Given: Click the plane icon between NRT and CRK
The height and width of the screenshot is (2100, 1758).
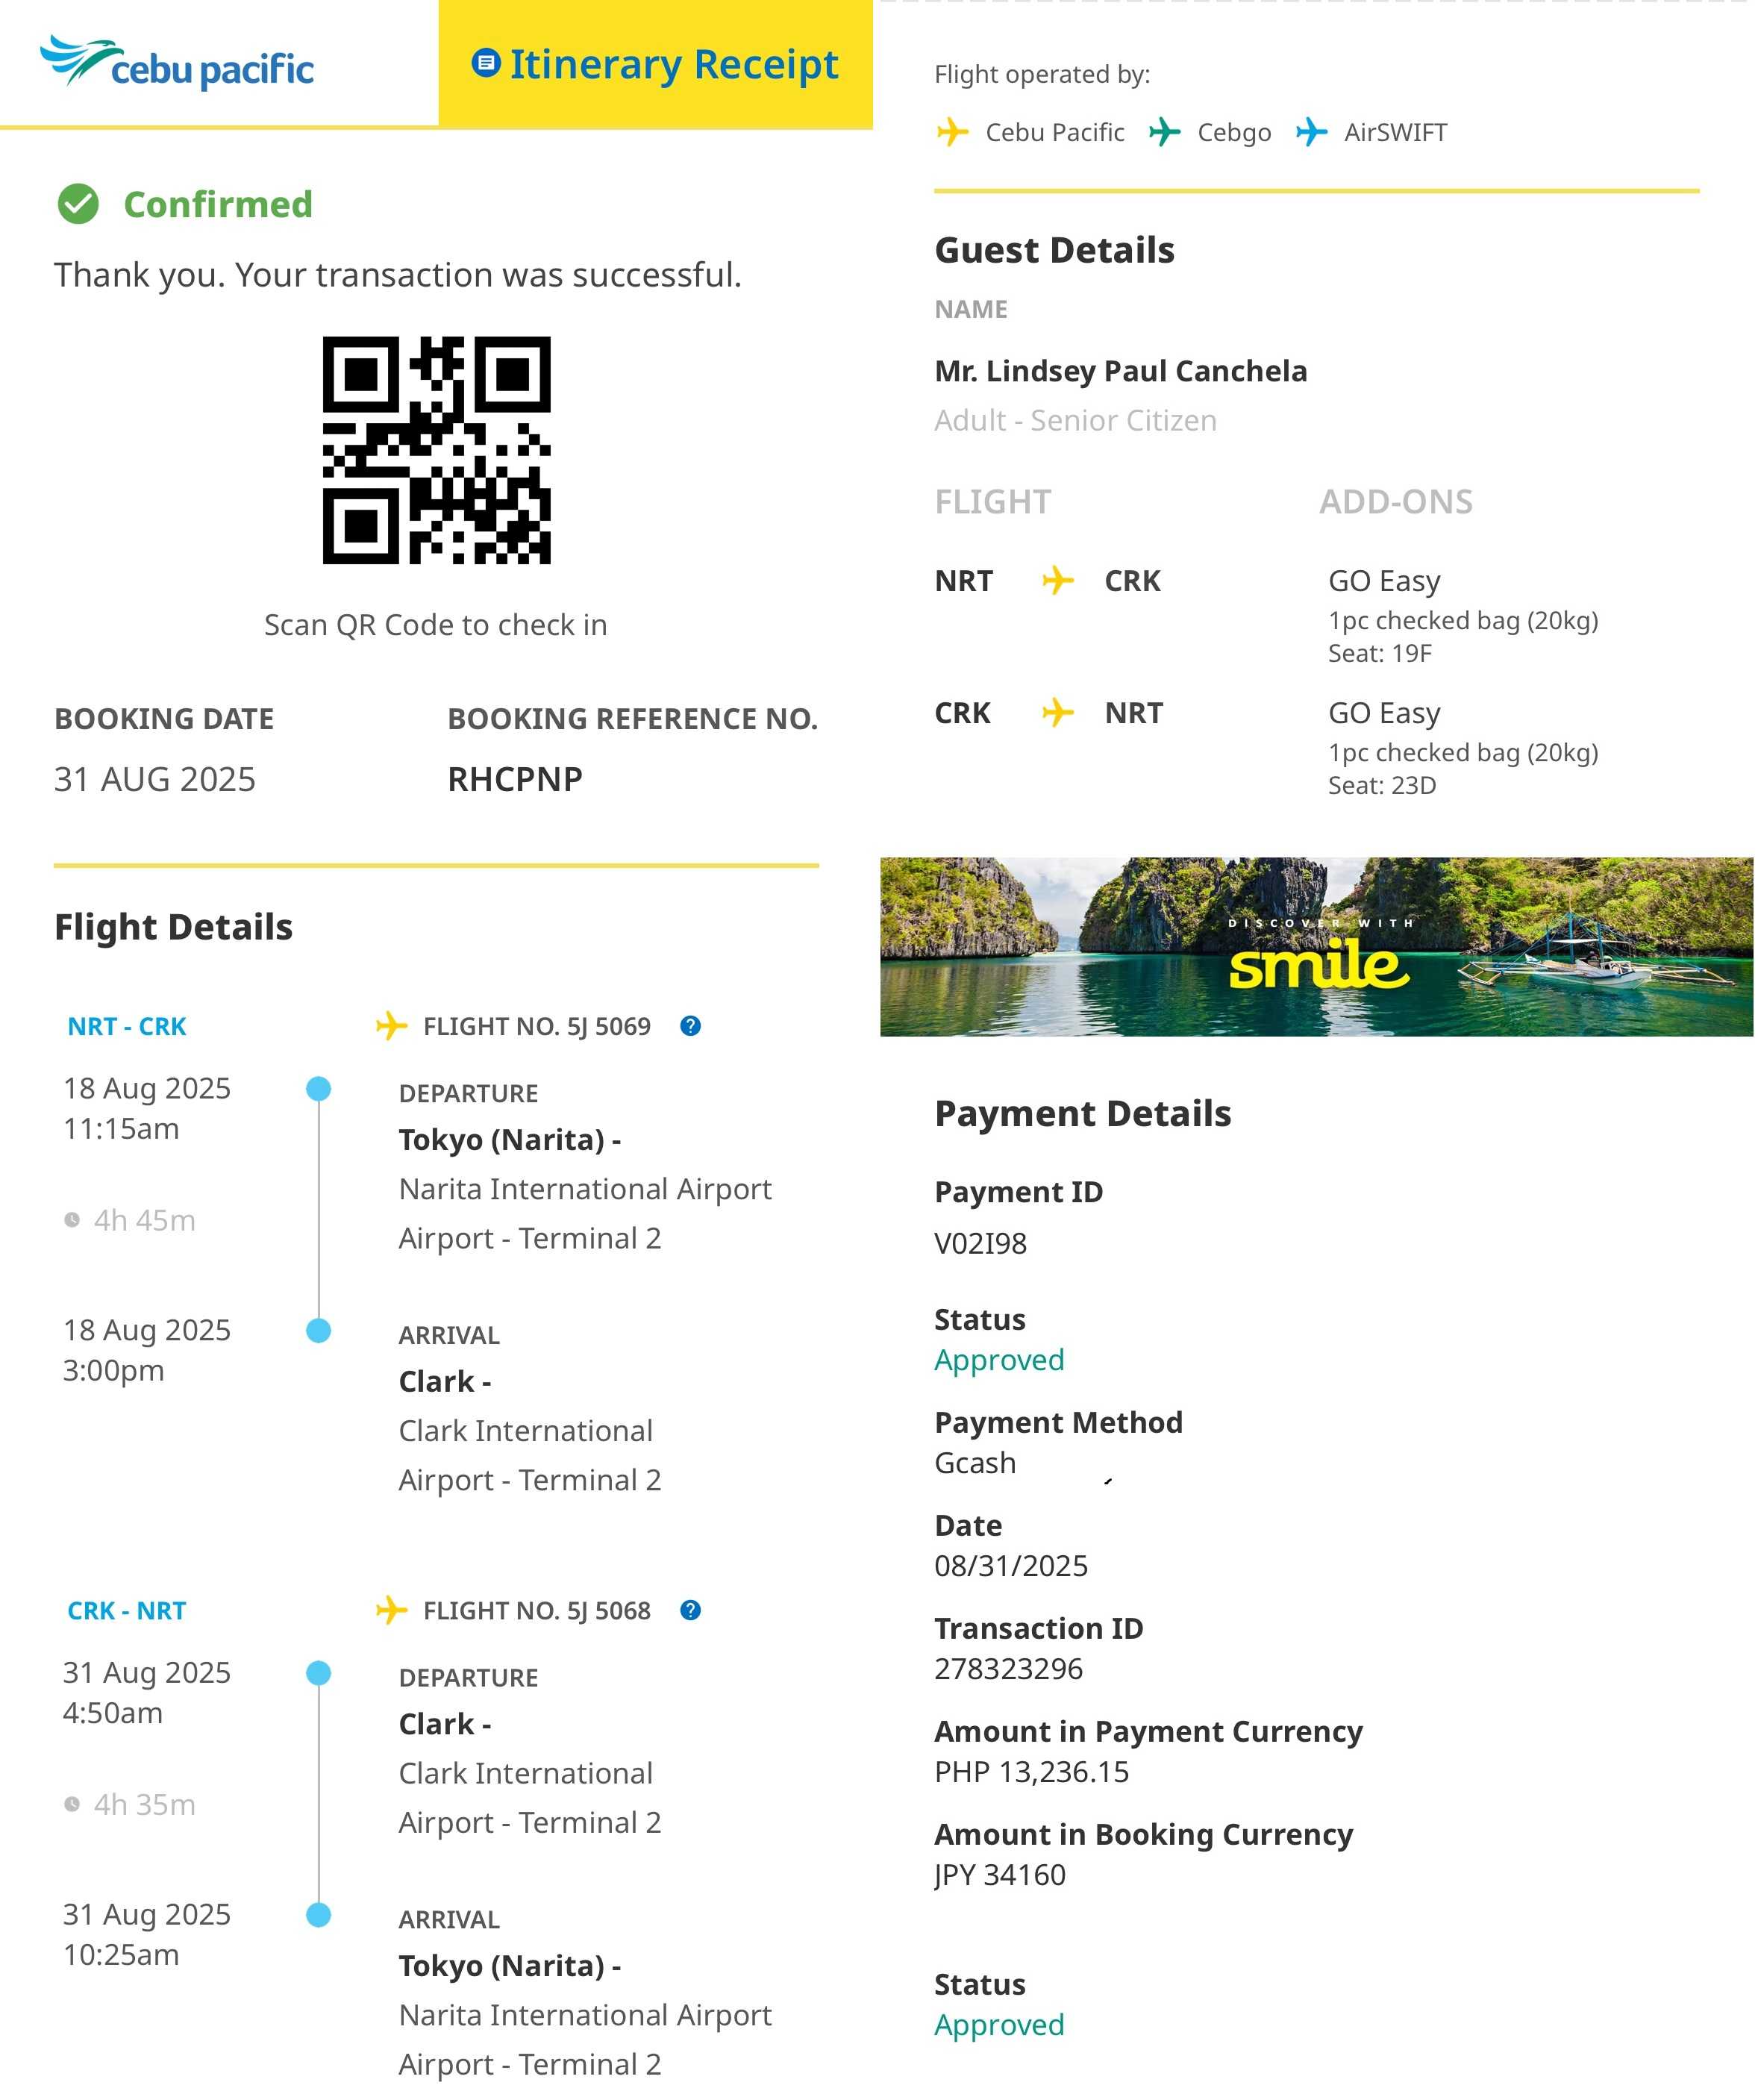Looking at the screenshot, I should [1058, 580].
